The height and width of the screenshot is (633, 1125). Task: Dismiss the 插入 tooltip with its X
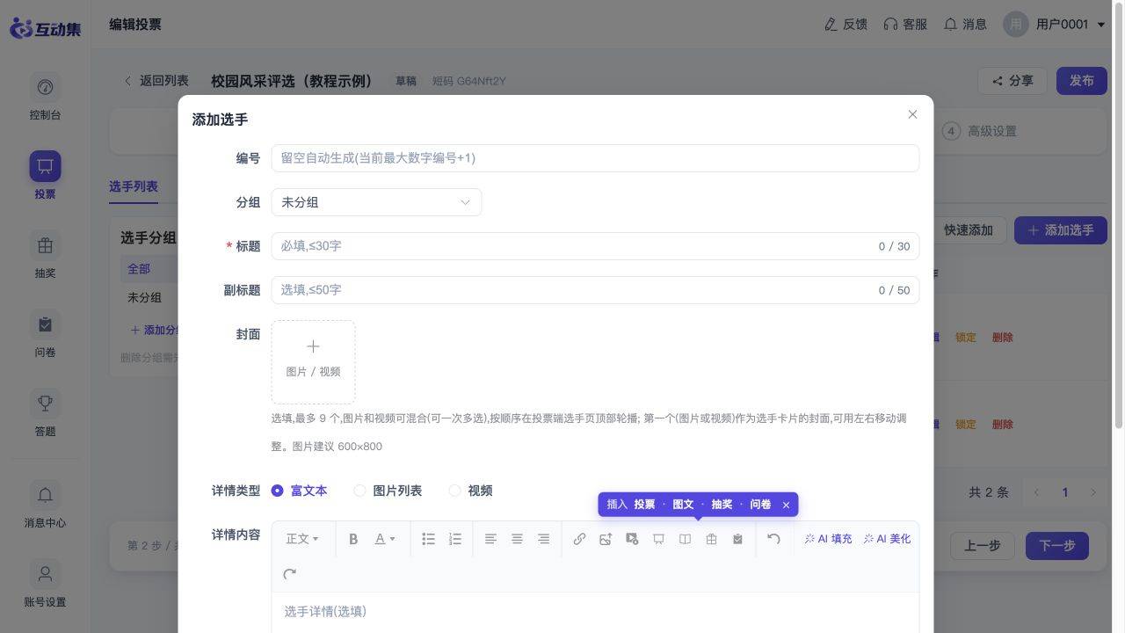click(x=786, y=505)
